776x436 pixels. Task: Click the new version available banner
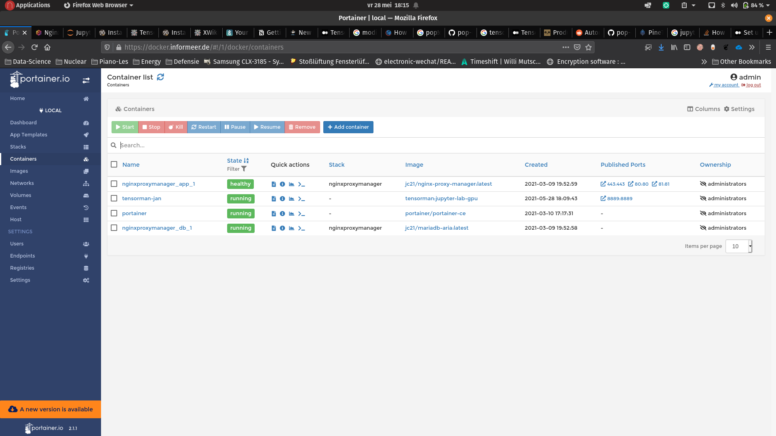(51, 409)
